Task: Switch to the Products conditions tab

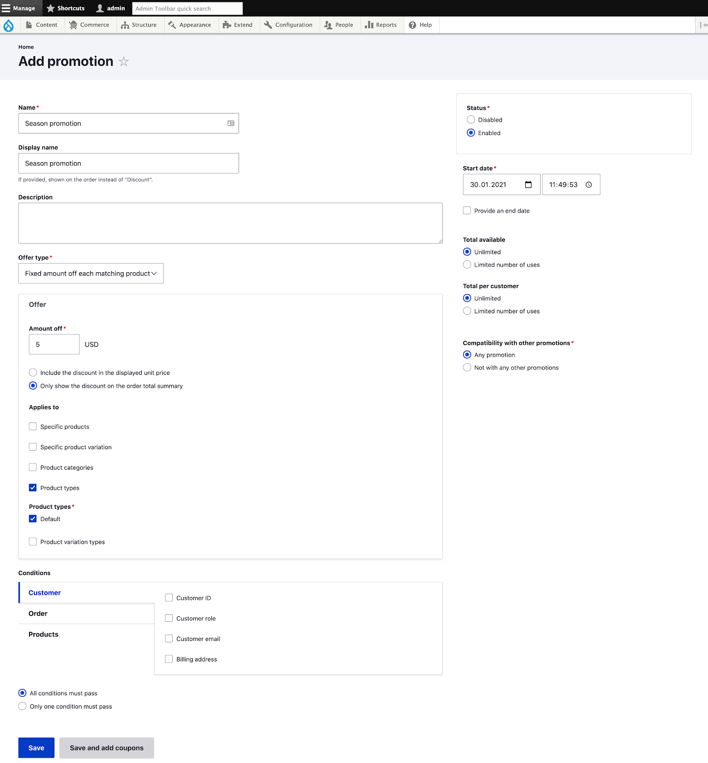Action: point(43,634)
